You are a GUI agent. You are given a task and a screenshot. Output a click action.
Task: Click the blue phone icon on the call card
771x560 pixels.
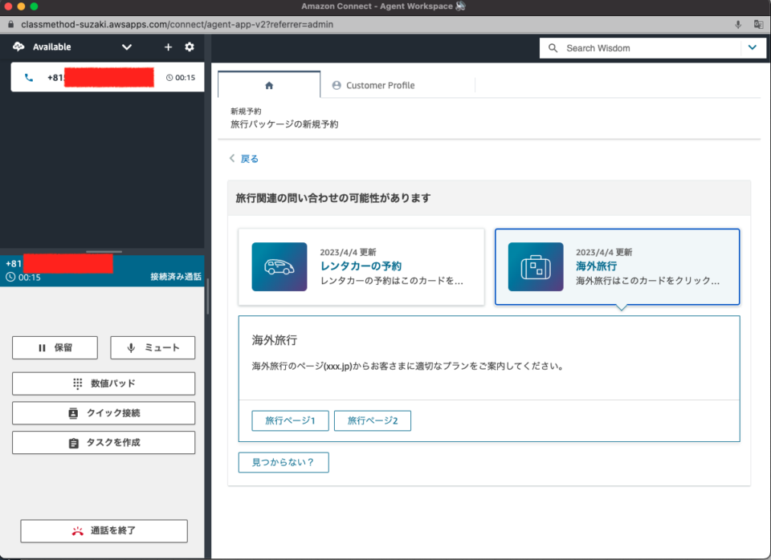(x=30, y=78)
